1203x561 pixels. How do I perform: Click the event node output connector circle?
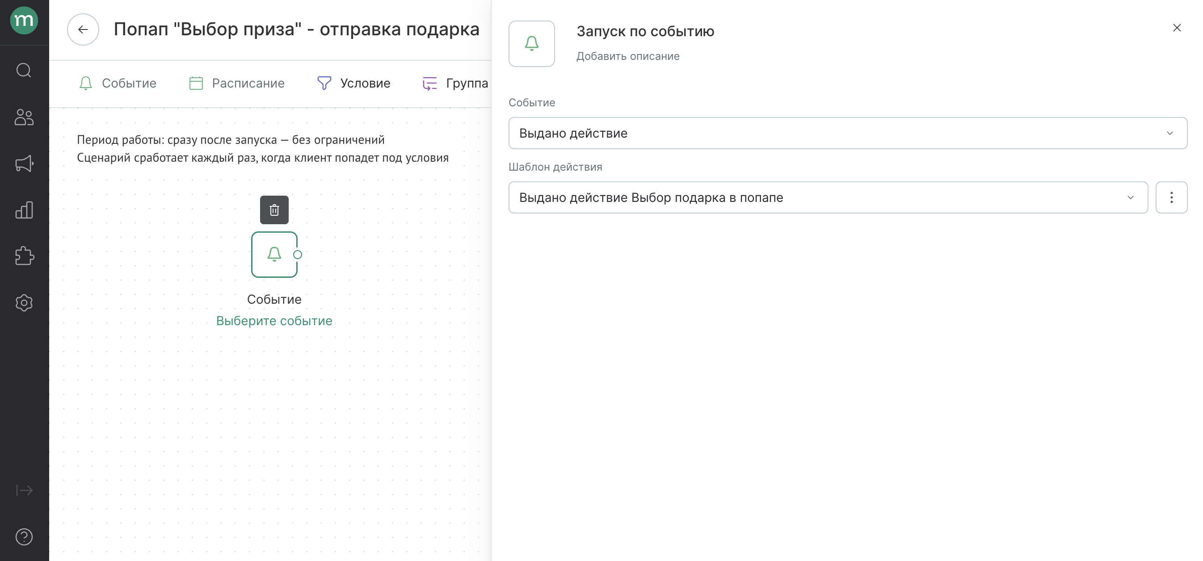(x=298, y=254)
